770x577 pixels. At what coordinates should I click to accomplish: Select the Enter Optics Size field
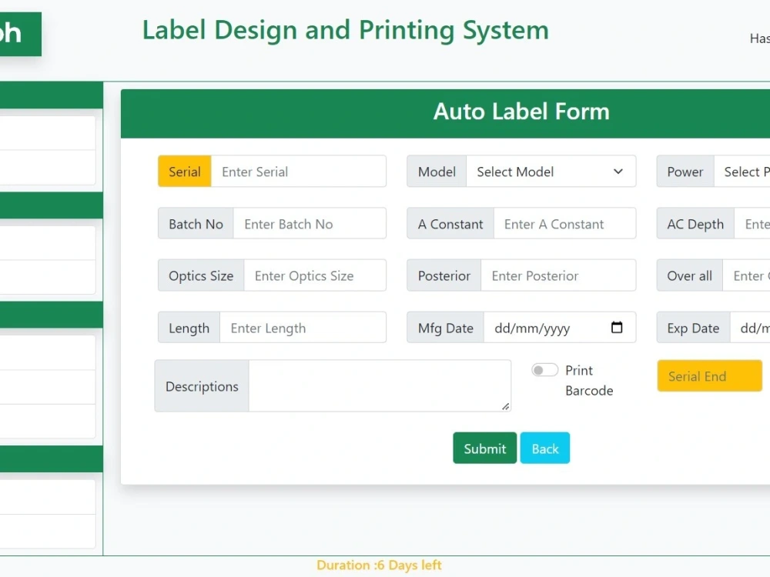pyautogui.click(x=315, y=275)
